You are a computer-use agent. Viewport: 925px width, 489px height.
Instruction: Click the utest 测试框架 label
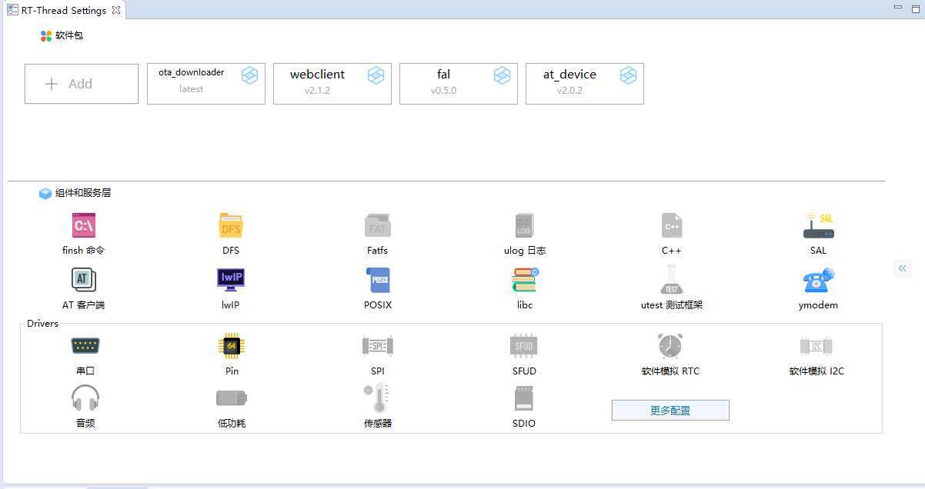click(671, 305)
